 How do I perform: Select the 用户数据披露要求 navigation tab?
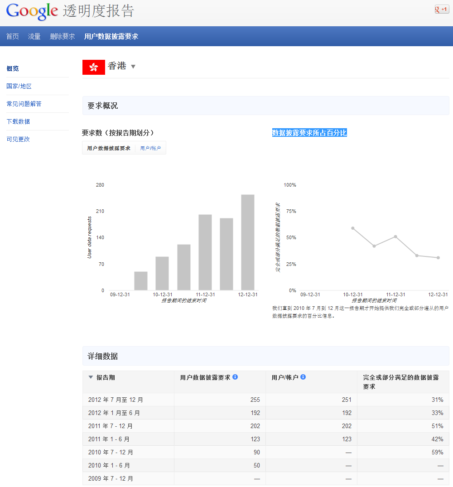(111, 36)
